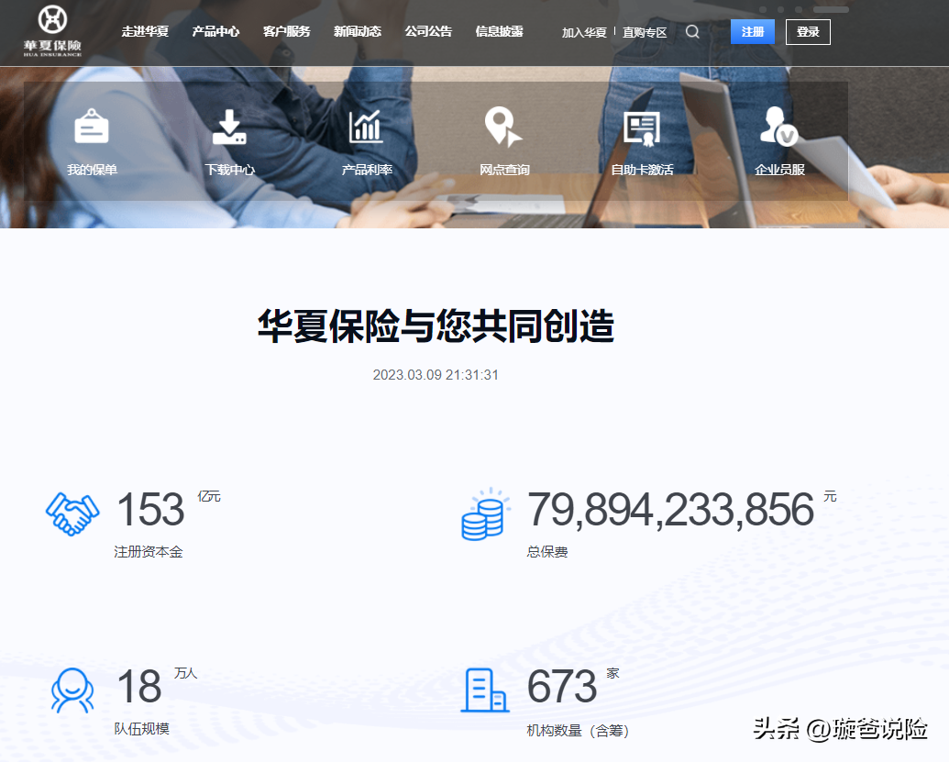Click the 79,894,233,856 premium figure
Viewport: 949px width, 762px height.
click(x=670, y=510)
